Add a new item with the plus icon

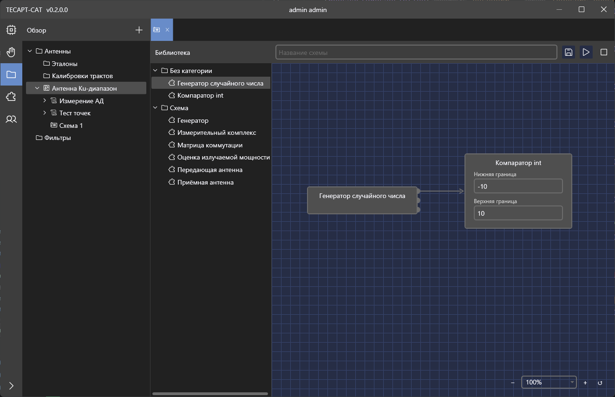[139, 30]
